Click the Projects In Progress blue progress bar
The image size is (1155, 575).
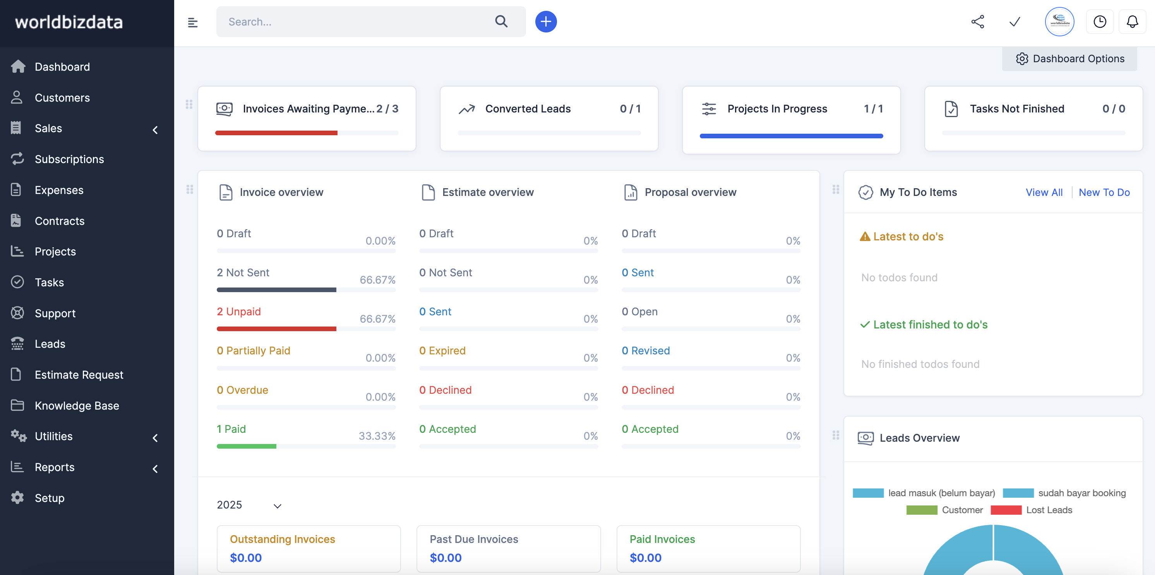(792, 136)
